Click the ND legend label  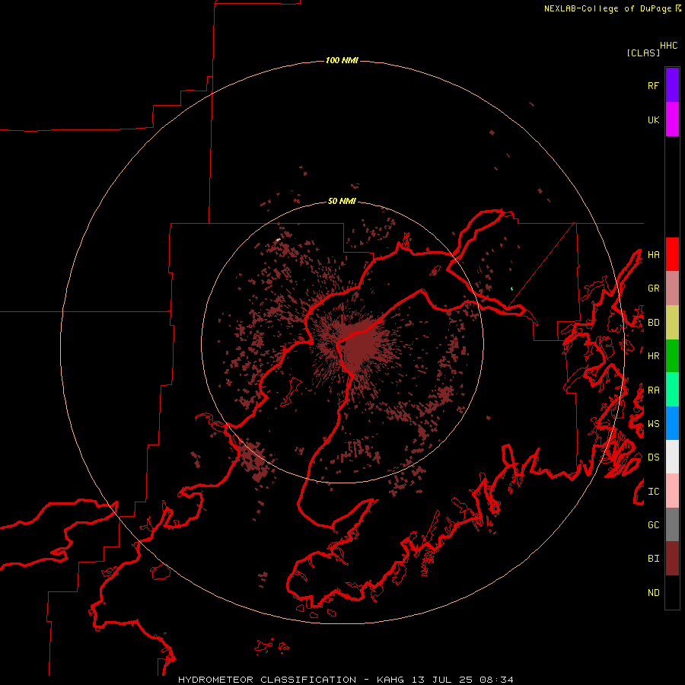[x=653, y=593]
